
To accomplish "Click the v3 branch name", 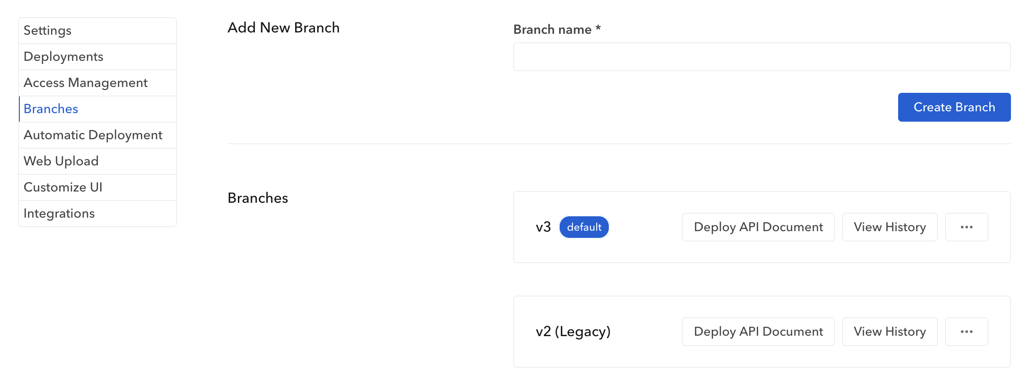I will point(543,227).
